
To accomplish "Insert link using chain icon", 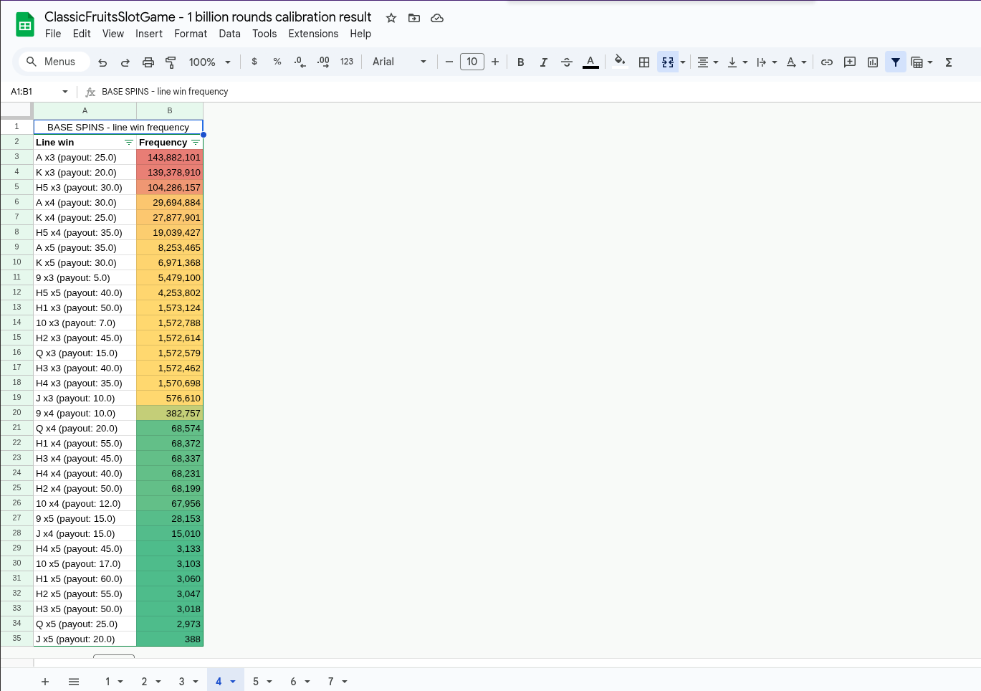I will point(827,62).
